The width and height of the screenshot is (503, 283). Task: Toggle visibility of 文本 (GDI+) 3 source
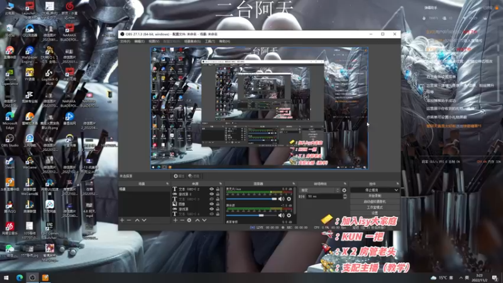[211, 199]
